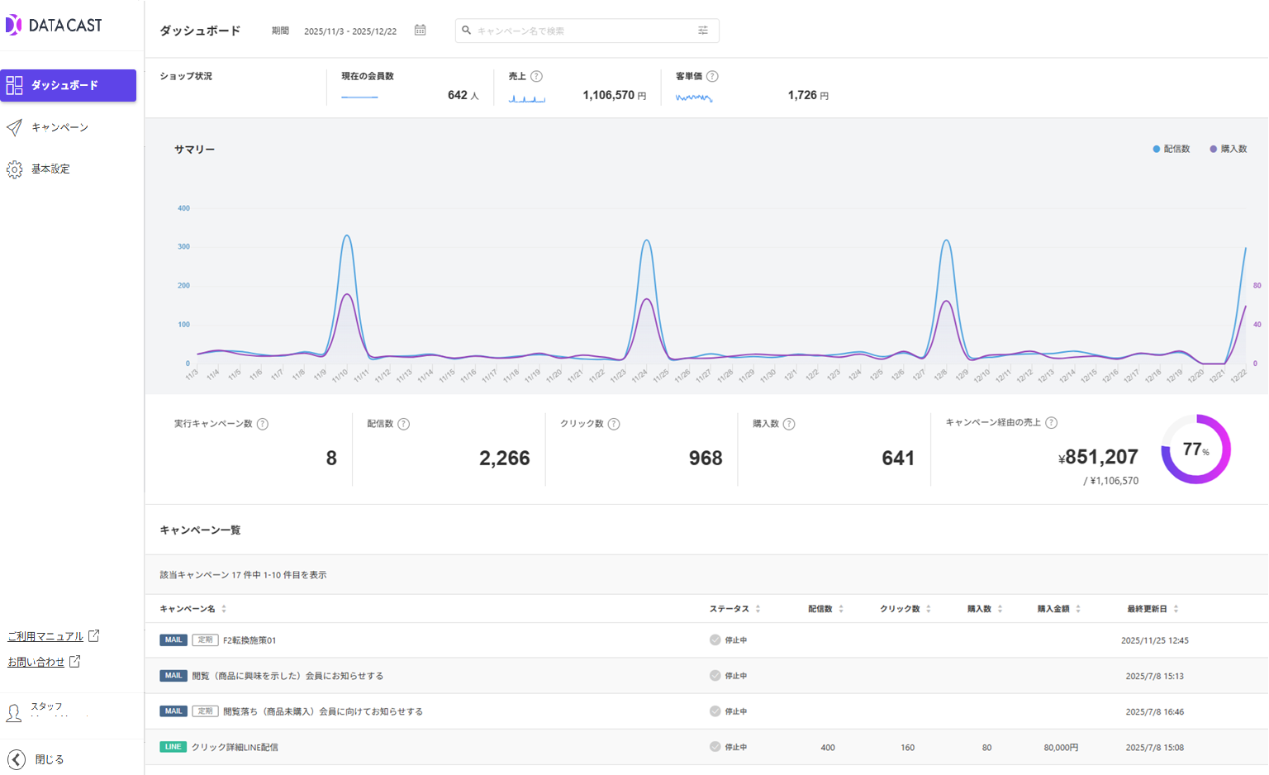Viewport: 1269px width, 775px height.
Task: Click help icon next to キャンペーン経由の売上
Action: click(x=1051, y=422)
